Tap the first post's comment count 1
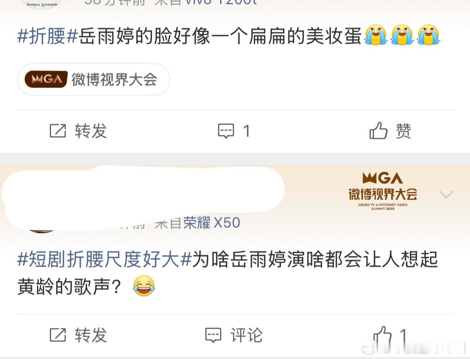 click(246, 131)
